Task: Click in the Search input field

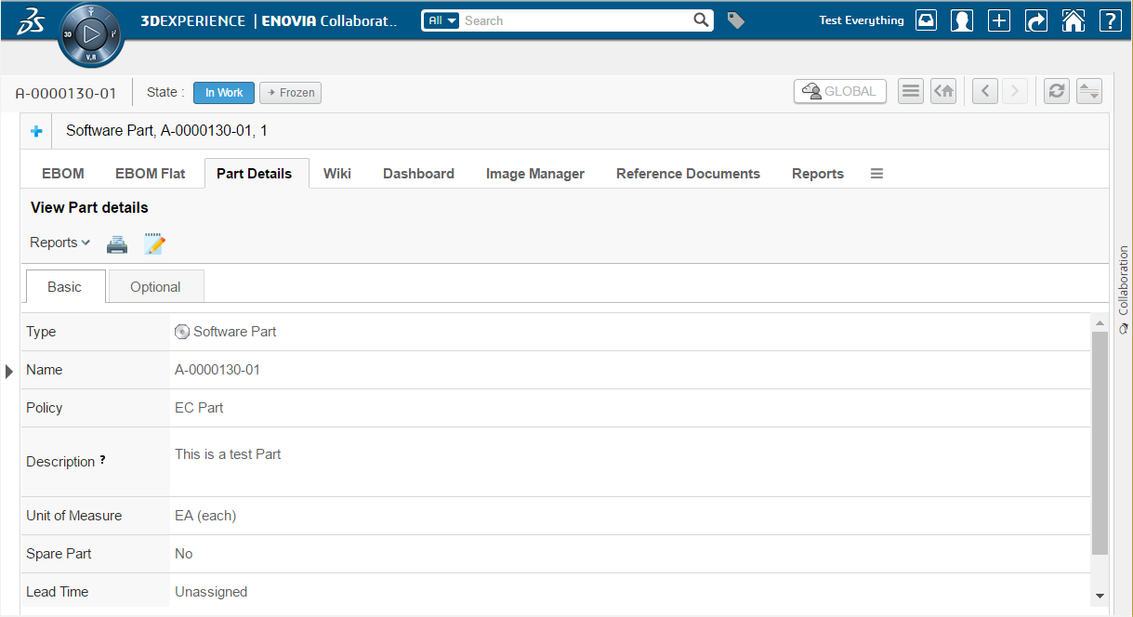Action: [x=576, y=20]
